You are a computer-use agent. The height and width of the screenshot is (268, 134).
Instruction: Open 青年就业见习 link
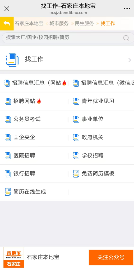coord(98,101)
